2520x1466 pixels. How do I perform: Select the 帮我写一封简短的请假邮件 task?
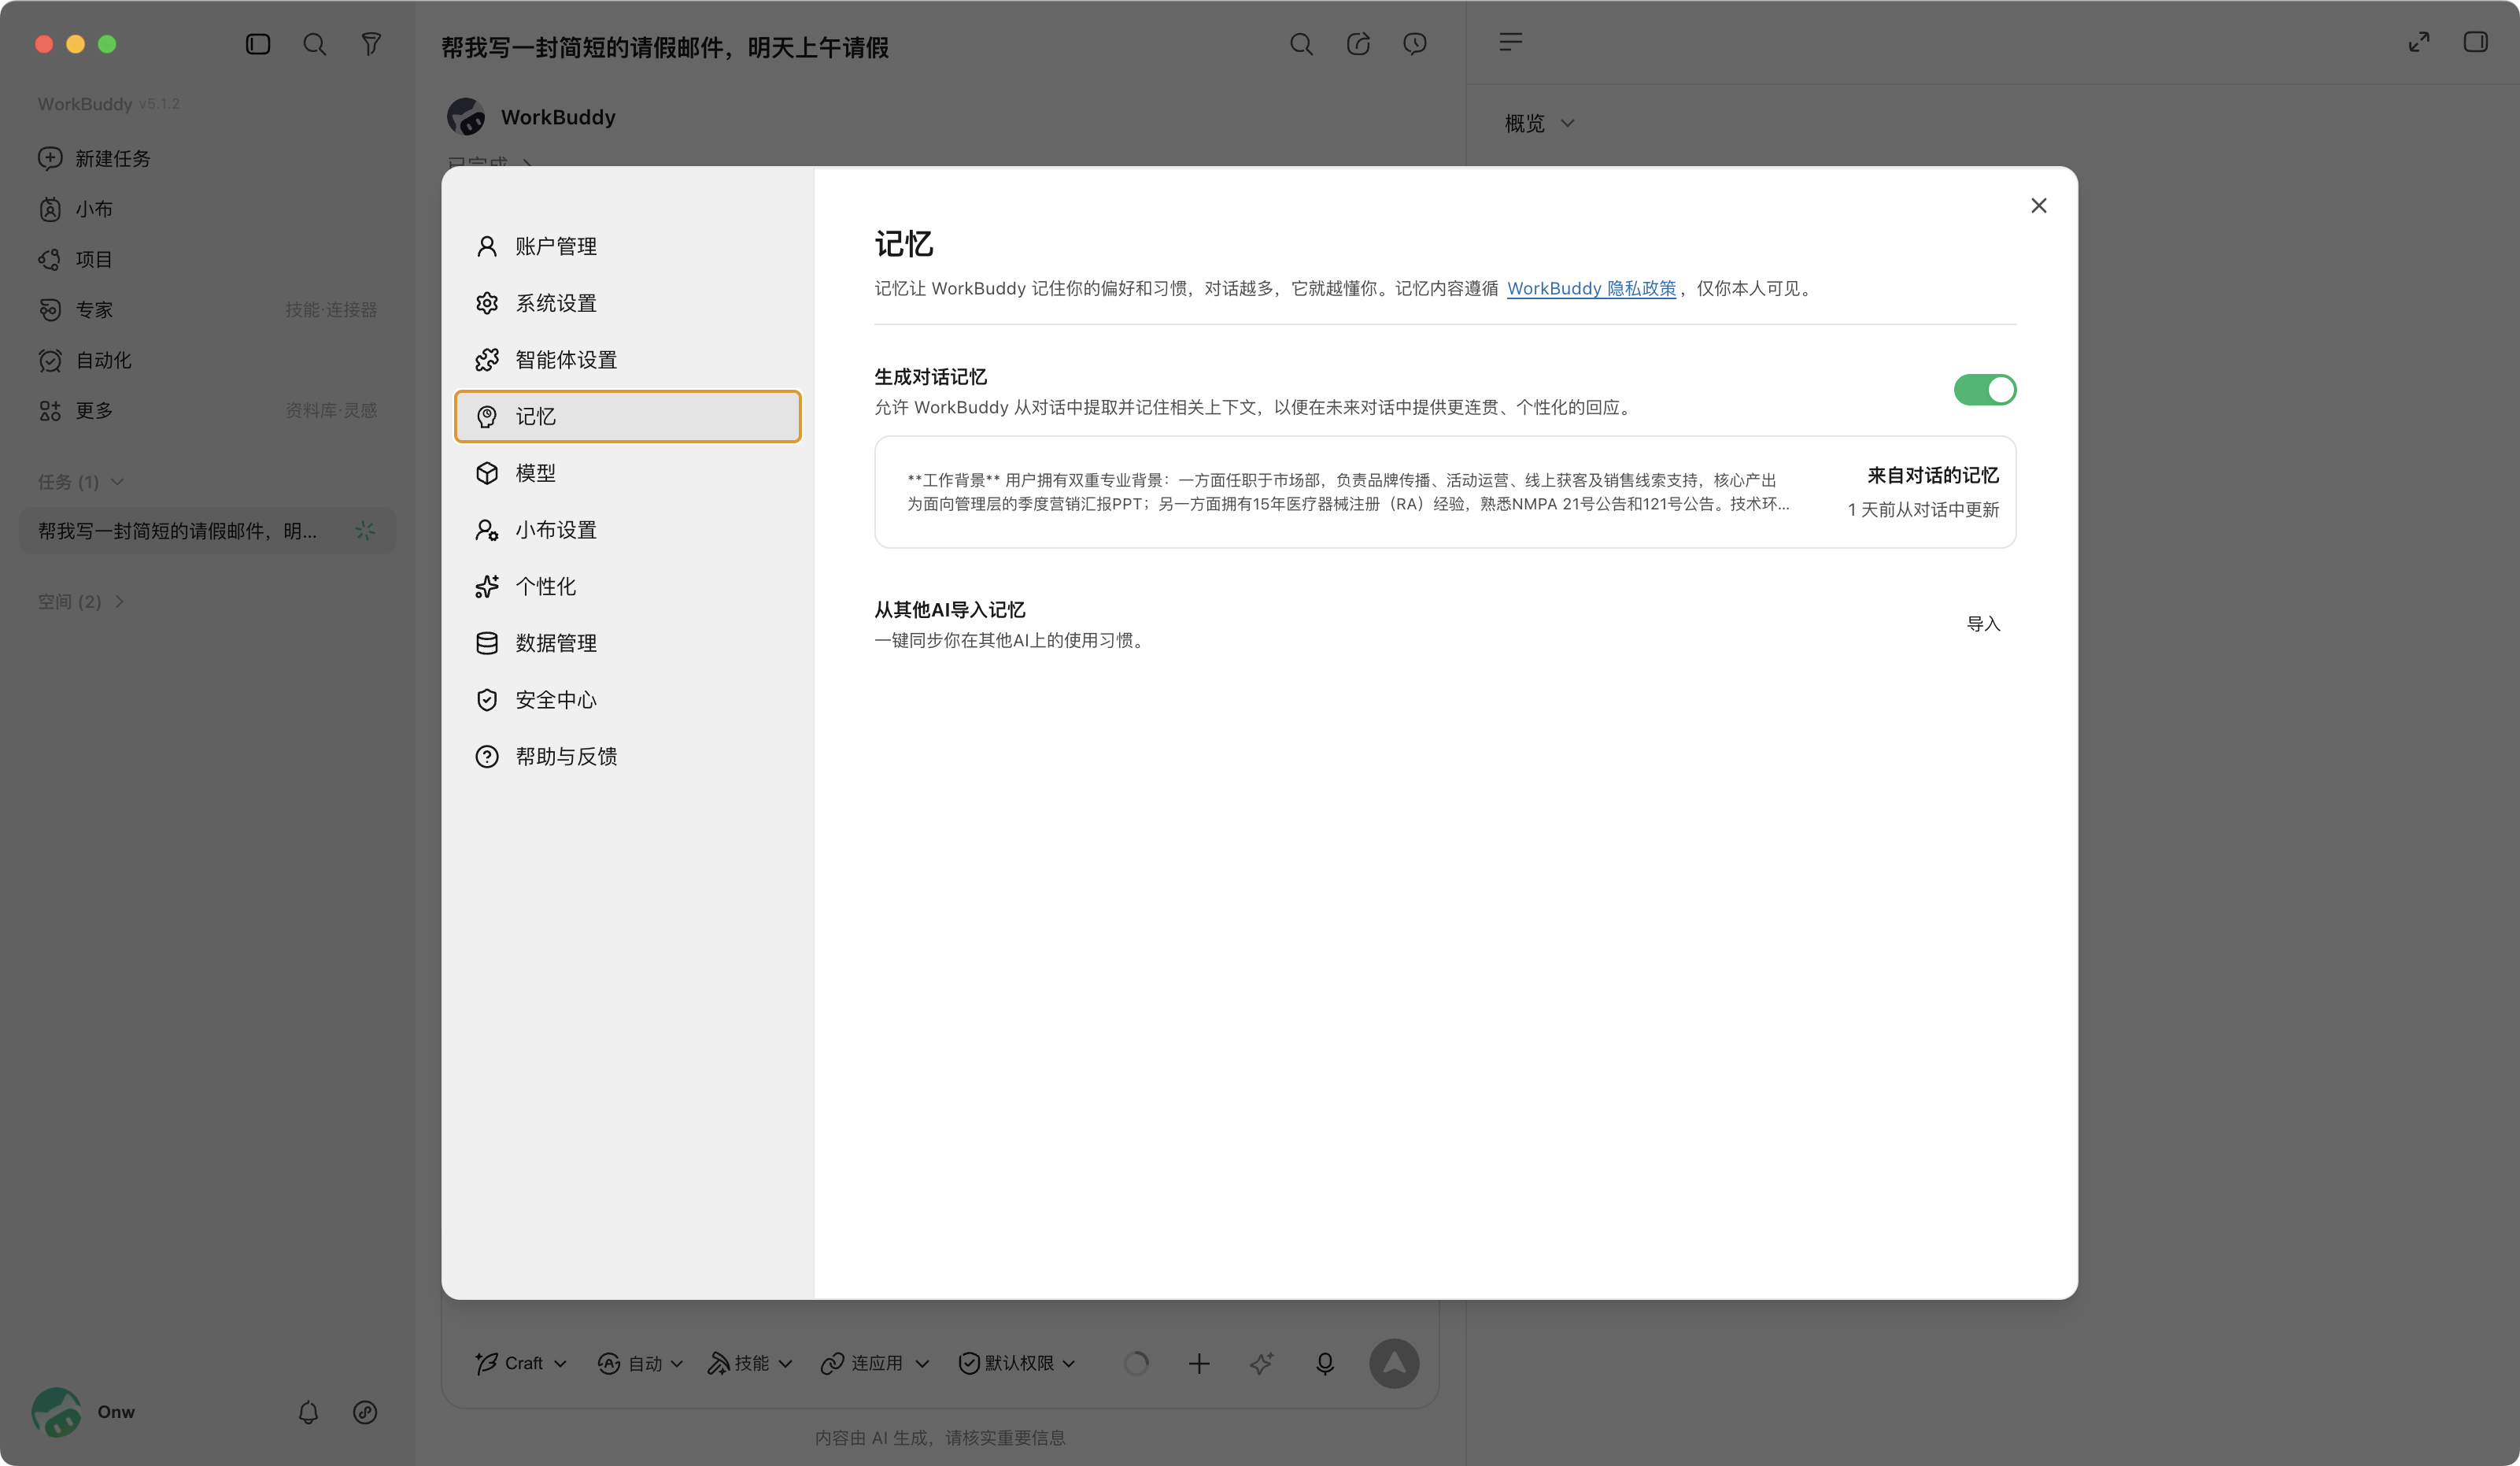tap(207, 531)
